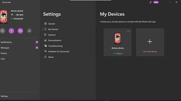Image resolution: width=181 pixels, height=101 pixels.
Task: Click the Notifications count badge
Action: point(37,42)
